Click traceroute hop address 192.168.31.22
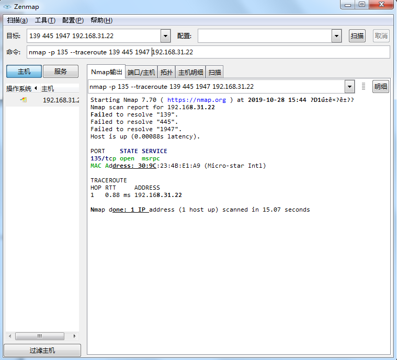This screenshot has width=397, height=360. pyautogui.click(x=158, y=195)
